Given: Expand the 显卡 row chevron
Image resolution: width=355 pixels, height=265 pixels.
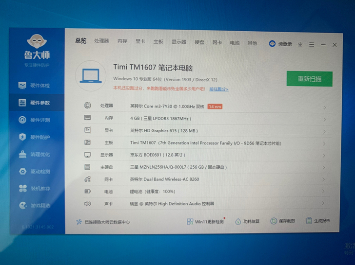Looking at the screenshot, I should 324,132.
